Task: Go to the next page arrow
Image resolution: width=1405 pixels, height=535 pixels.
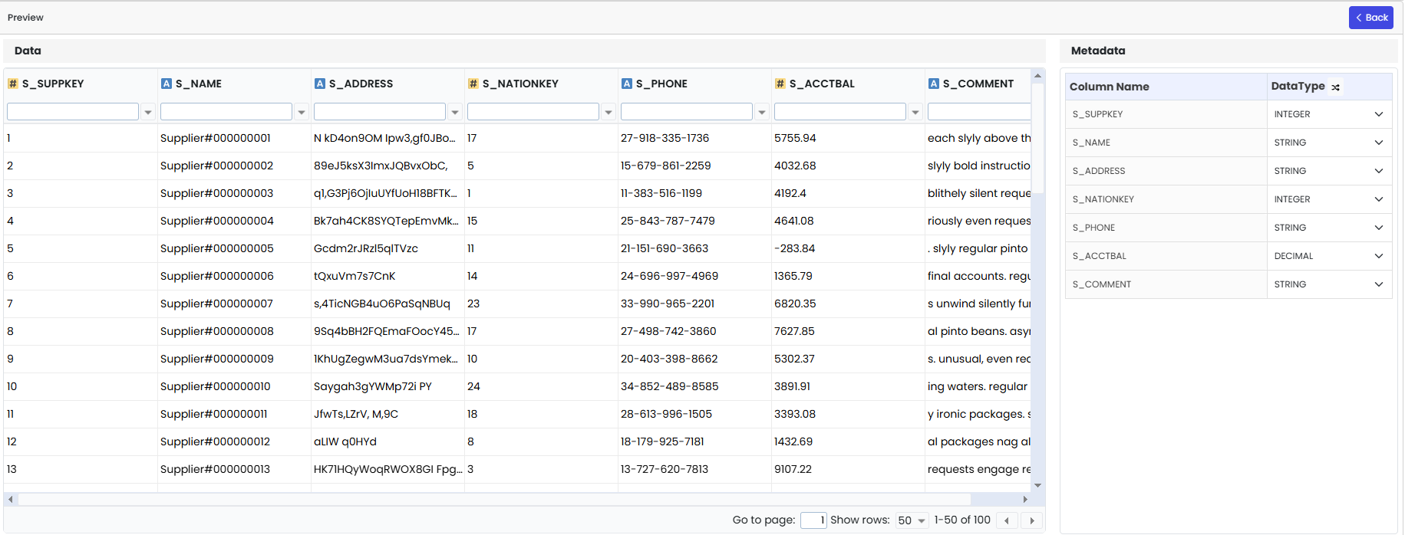Action: (1032, 520)
